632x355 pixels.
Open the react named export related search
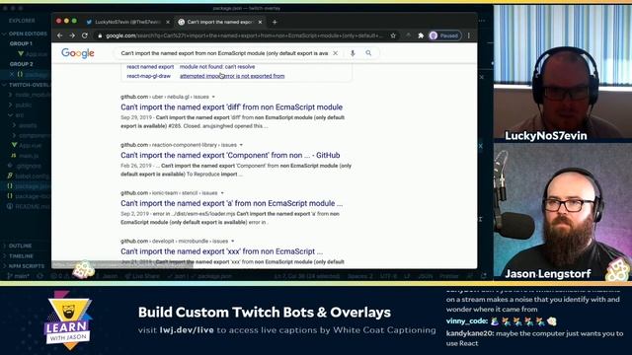click(150, 67)
